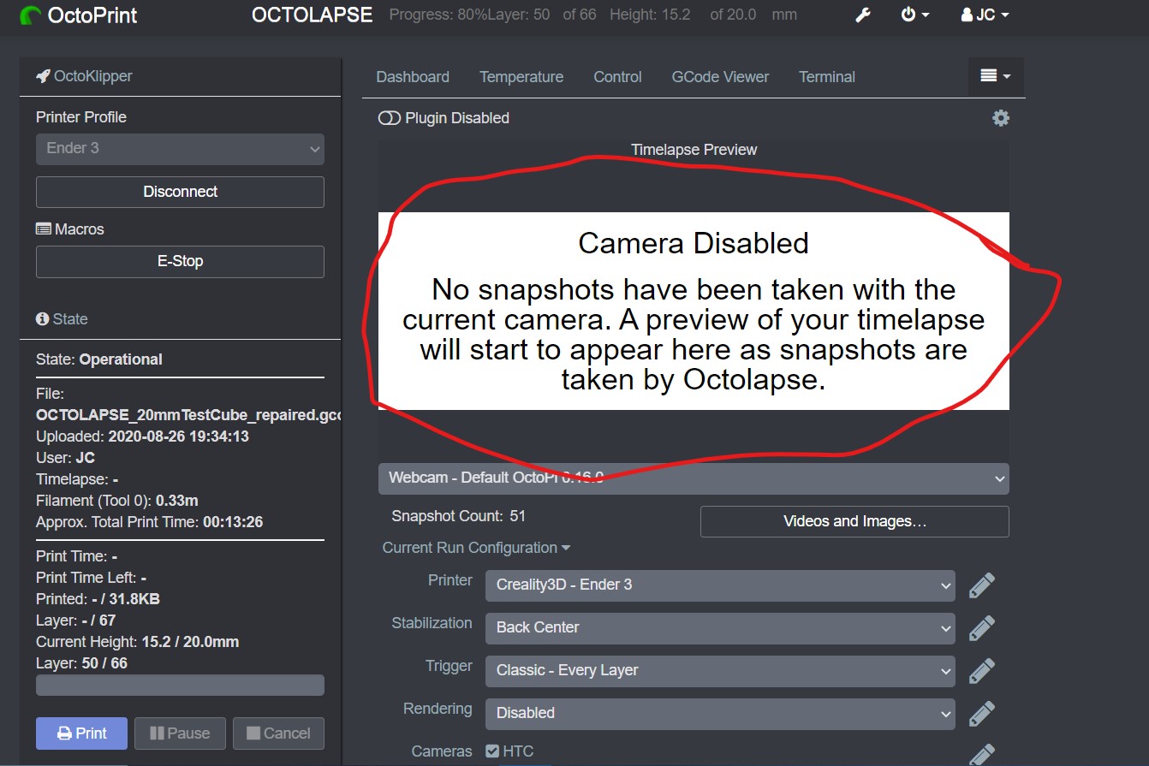Click the print progress bar
The image size is (1149, 766).
click(179, 685)
